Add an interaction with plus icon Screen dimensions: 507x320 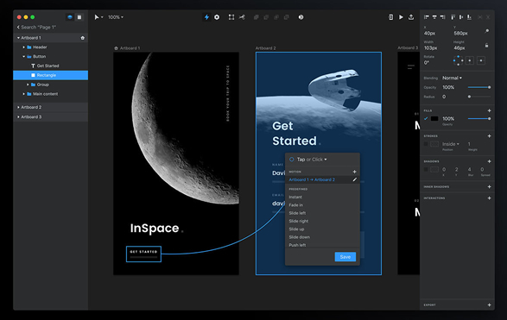489,198
